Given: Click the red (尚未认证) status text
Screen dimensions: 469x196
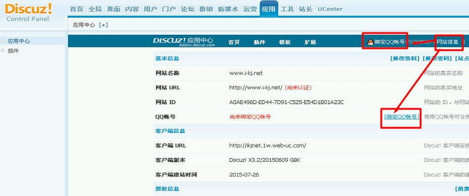Looking at the screenshot, I should pyautogui.click(x=298, y=88).
